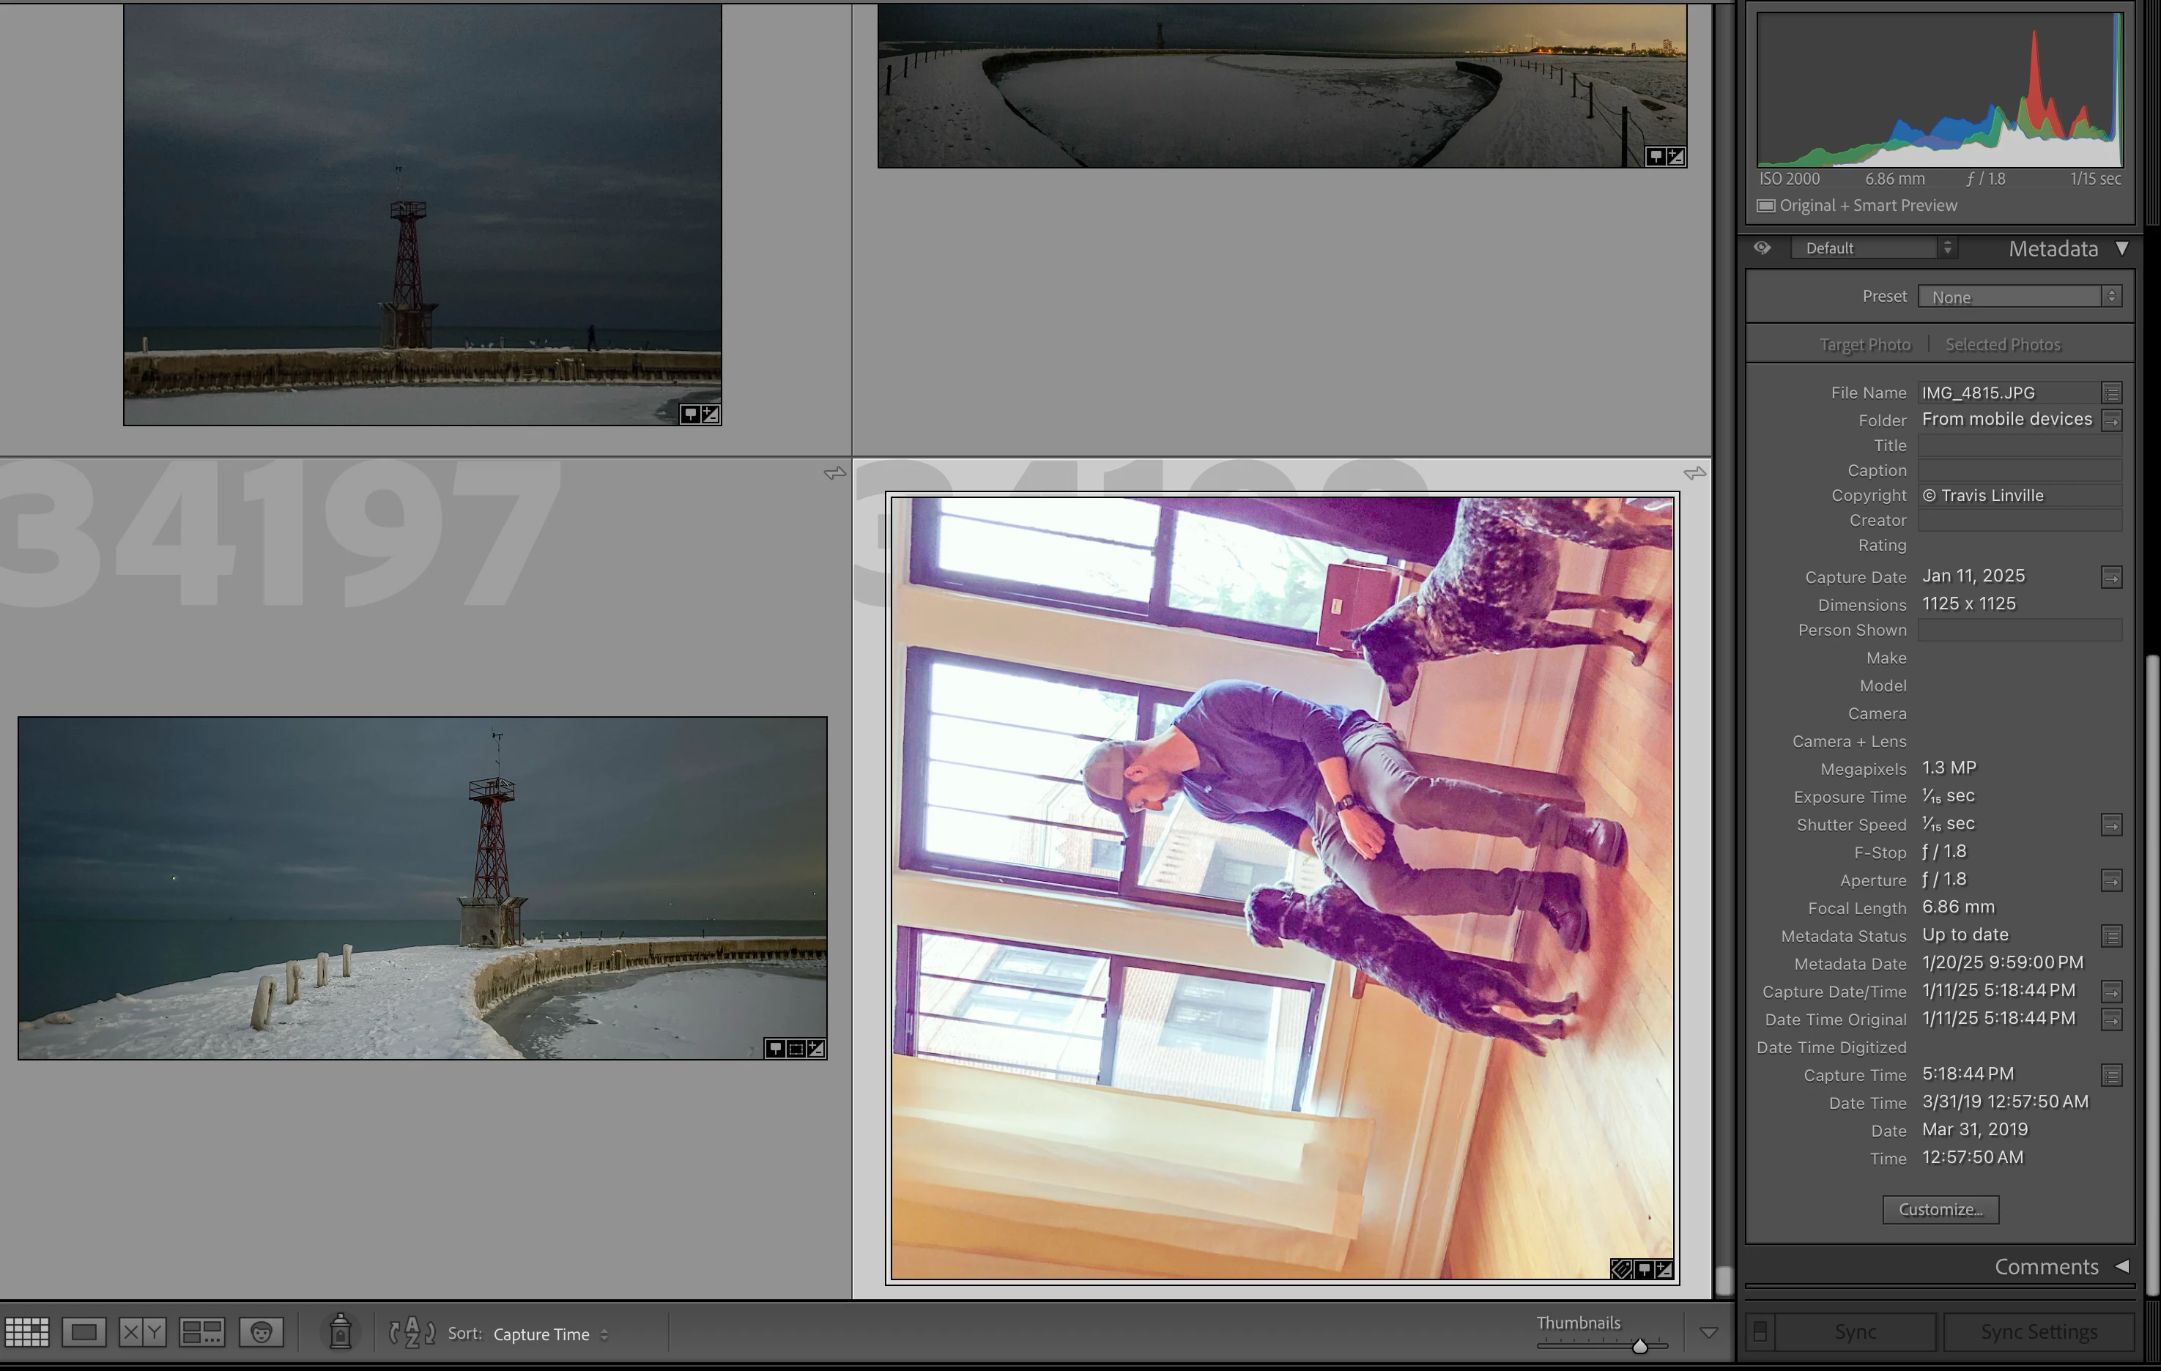Viewport: 2161px width, 1371px height.
Task: Select the Painter spray can tool
Action: [340, 1332]
